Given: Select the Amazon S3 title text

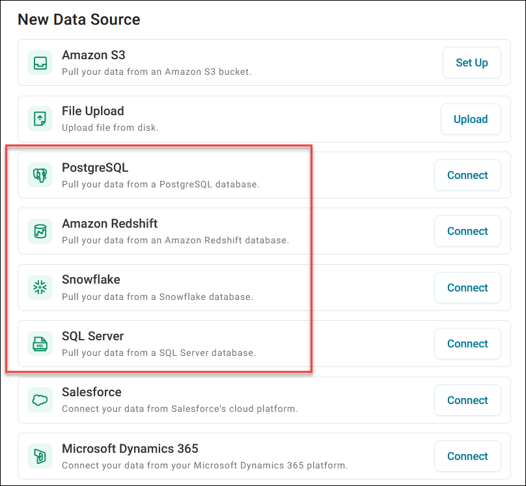Looking at the screenshot, I should coord(94,55).
